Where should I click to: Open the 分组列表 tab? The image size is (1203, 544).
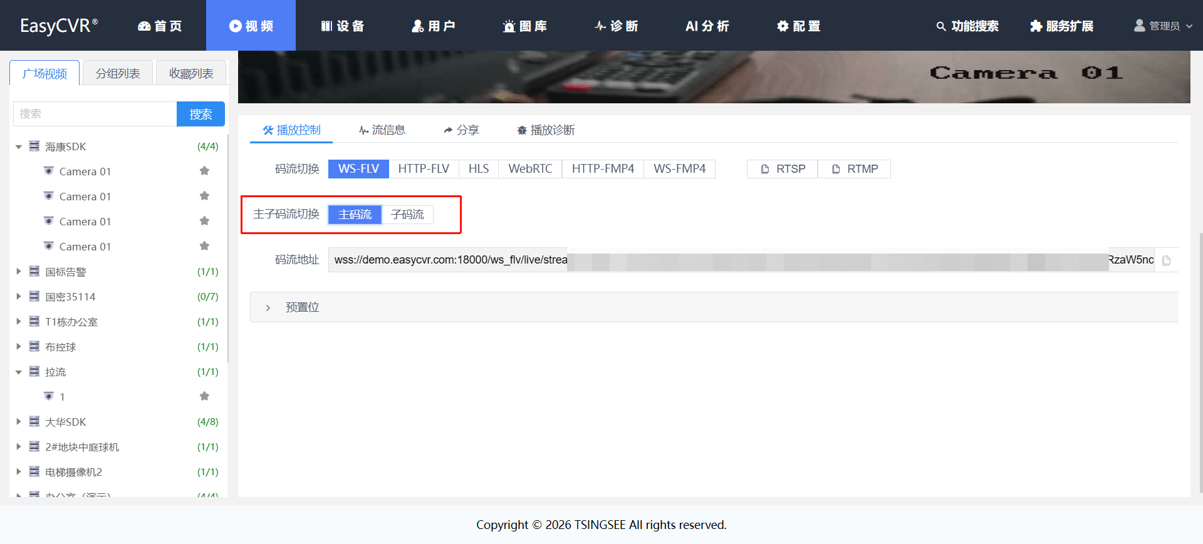coord(118,73)
